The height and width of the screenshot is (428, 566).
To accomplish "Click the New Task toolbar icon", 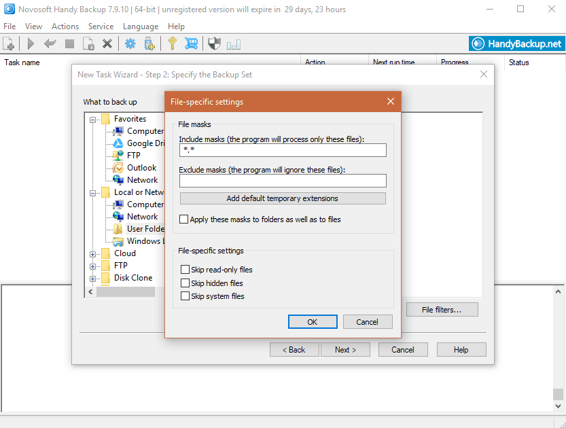I will click(9, 44).
